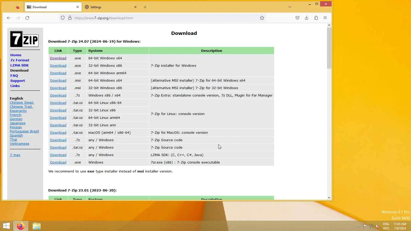Download the 64-bit Linux x86-64 tarball
This screenshot has width=411, height=231.
point(58,103)
